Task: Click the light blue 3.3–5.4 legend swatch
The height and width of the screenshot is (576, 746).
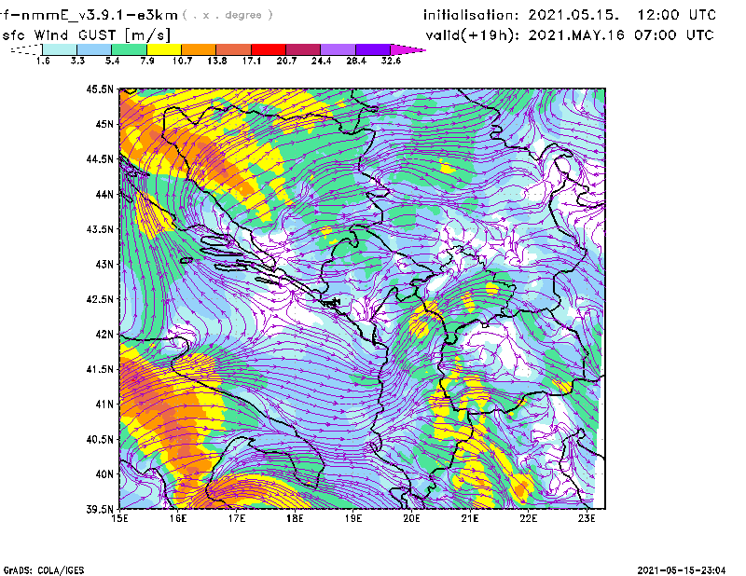Action: tap(94, 49)
